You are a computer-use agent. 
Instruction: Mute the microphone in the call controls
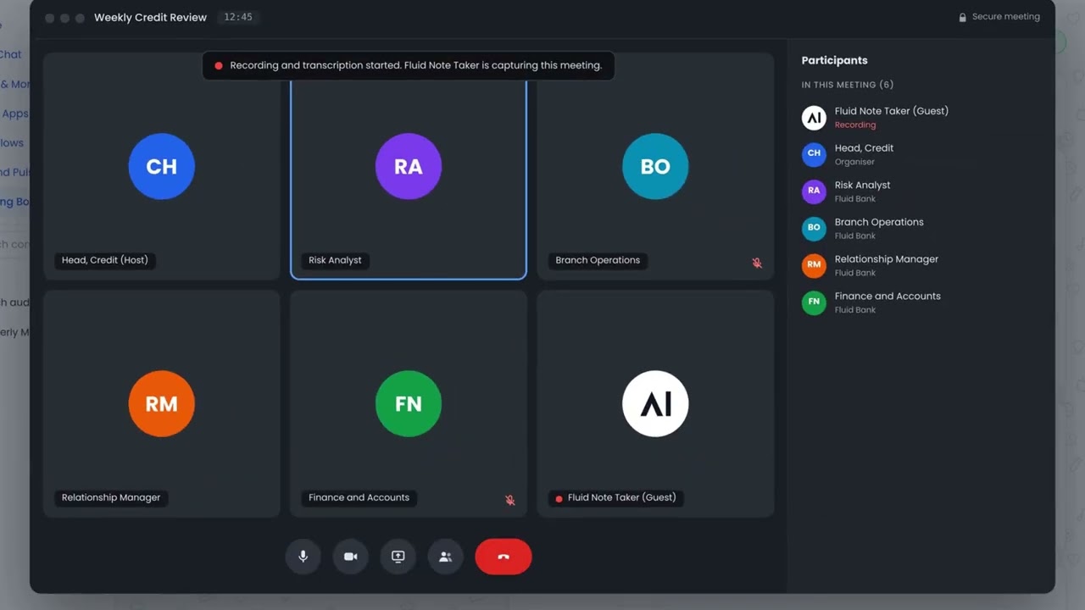303,557
